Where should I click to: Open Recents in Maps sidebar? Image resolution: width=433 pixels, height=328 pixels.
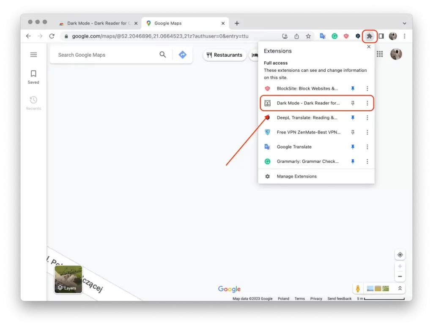click(33, 103)
